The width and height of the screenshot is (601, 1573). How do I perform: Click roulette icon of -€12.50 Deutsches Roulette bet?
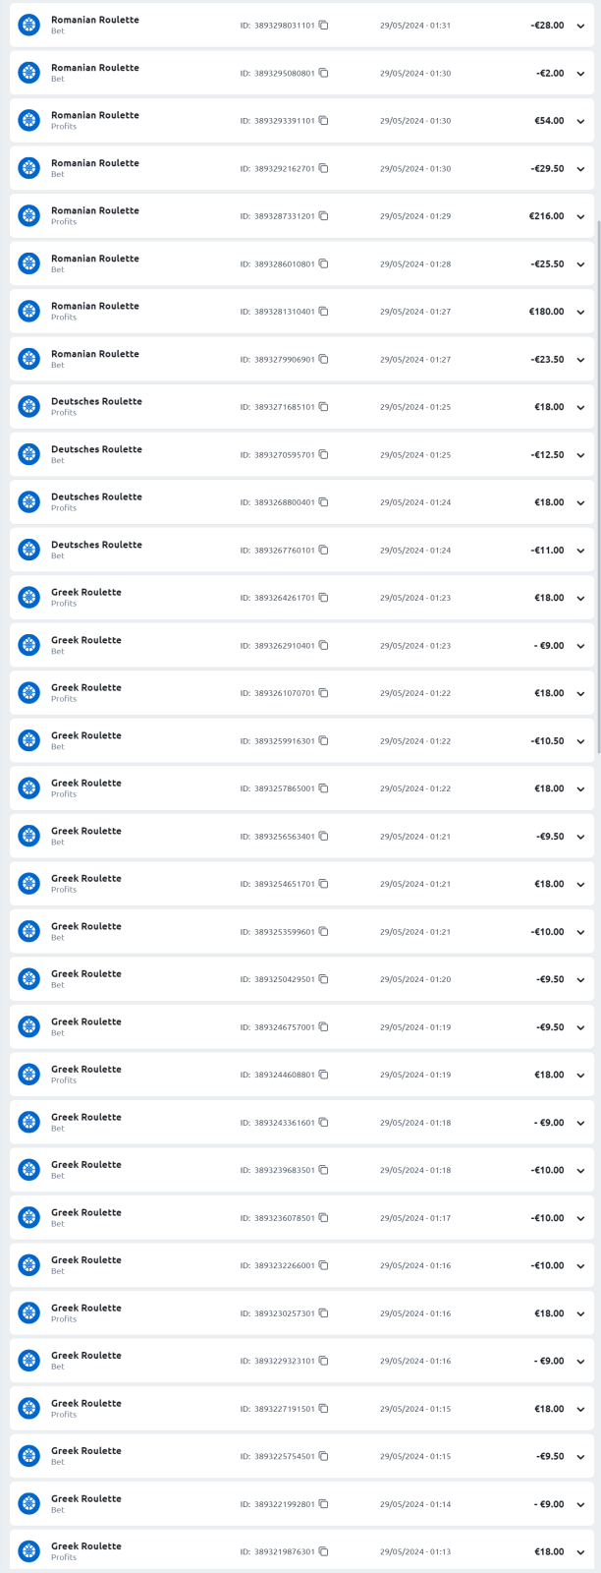29,455
